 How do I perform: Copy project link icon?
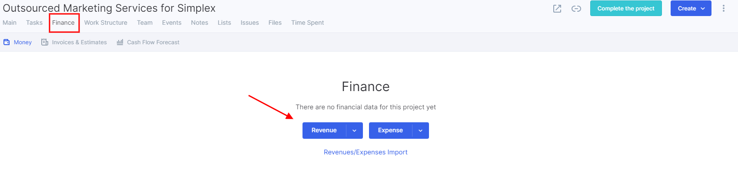click(576, 9)
